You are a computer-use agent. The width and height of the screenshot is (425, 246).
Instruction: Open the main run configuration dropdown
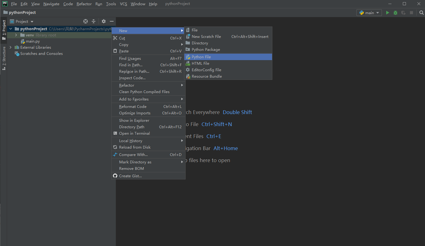369,13
